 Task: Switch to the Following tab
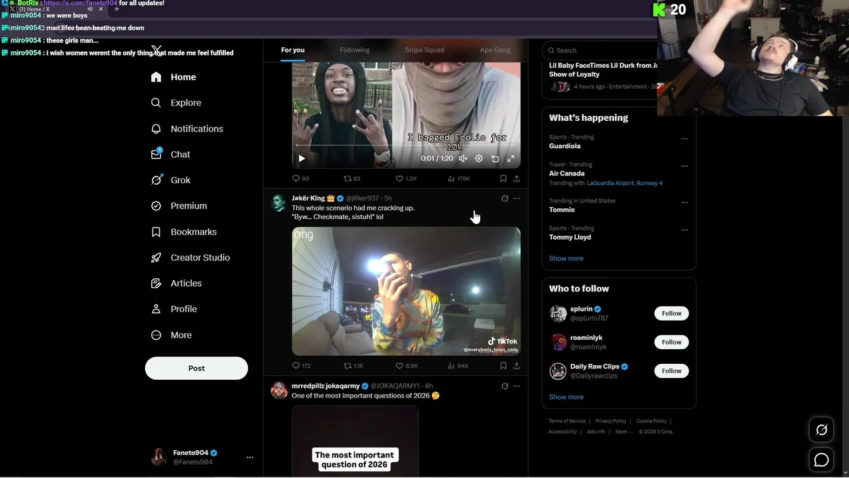point(355,50)
